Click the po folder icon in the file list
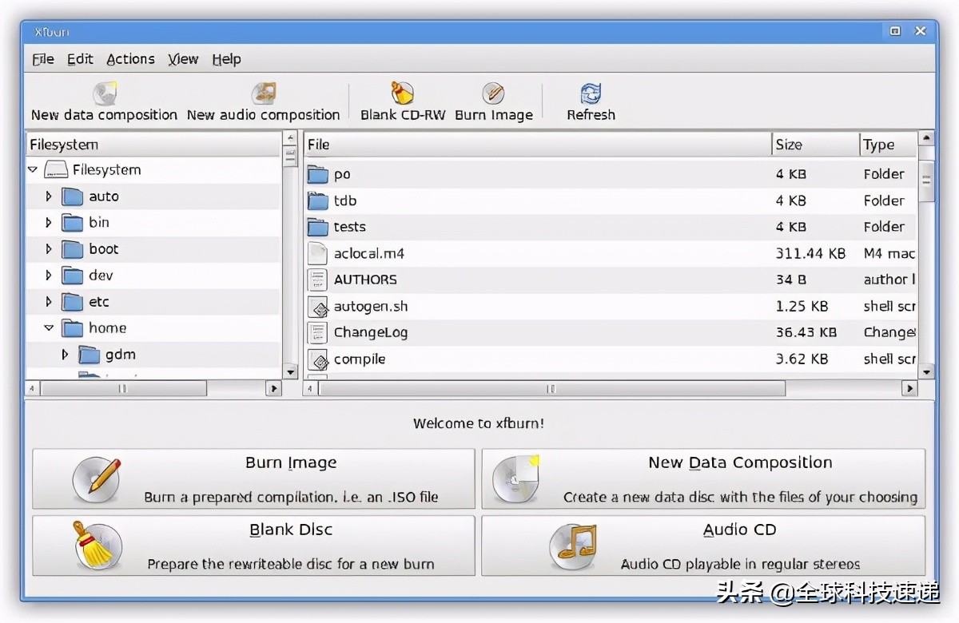The image size is (959, 623). tap(318, 174)
